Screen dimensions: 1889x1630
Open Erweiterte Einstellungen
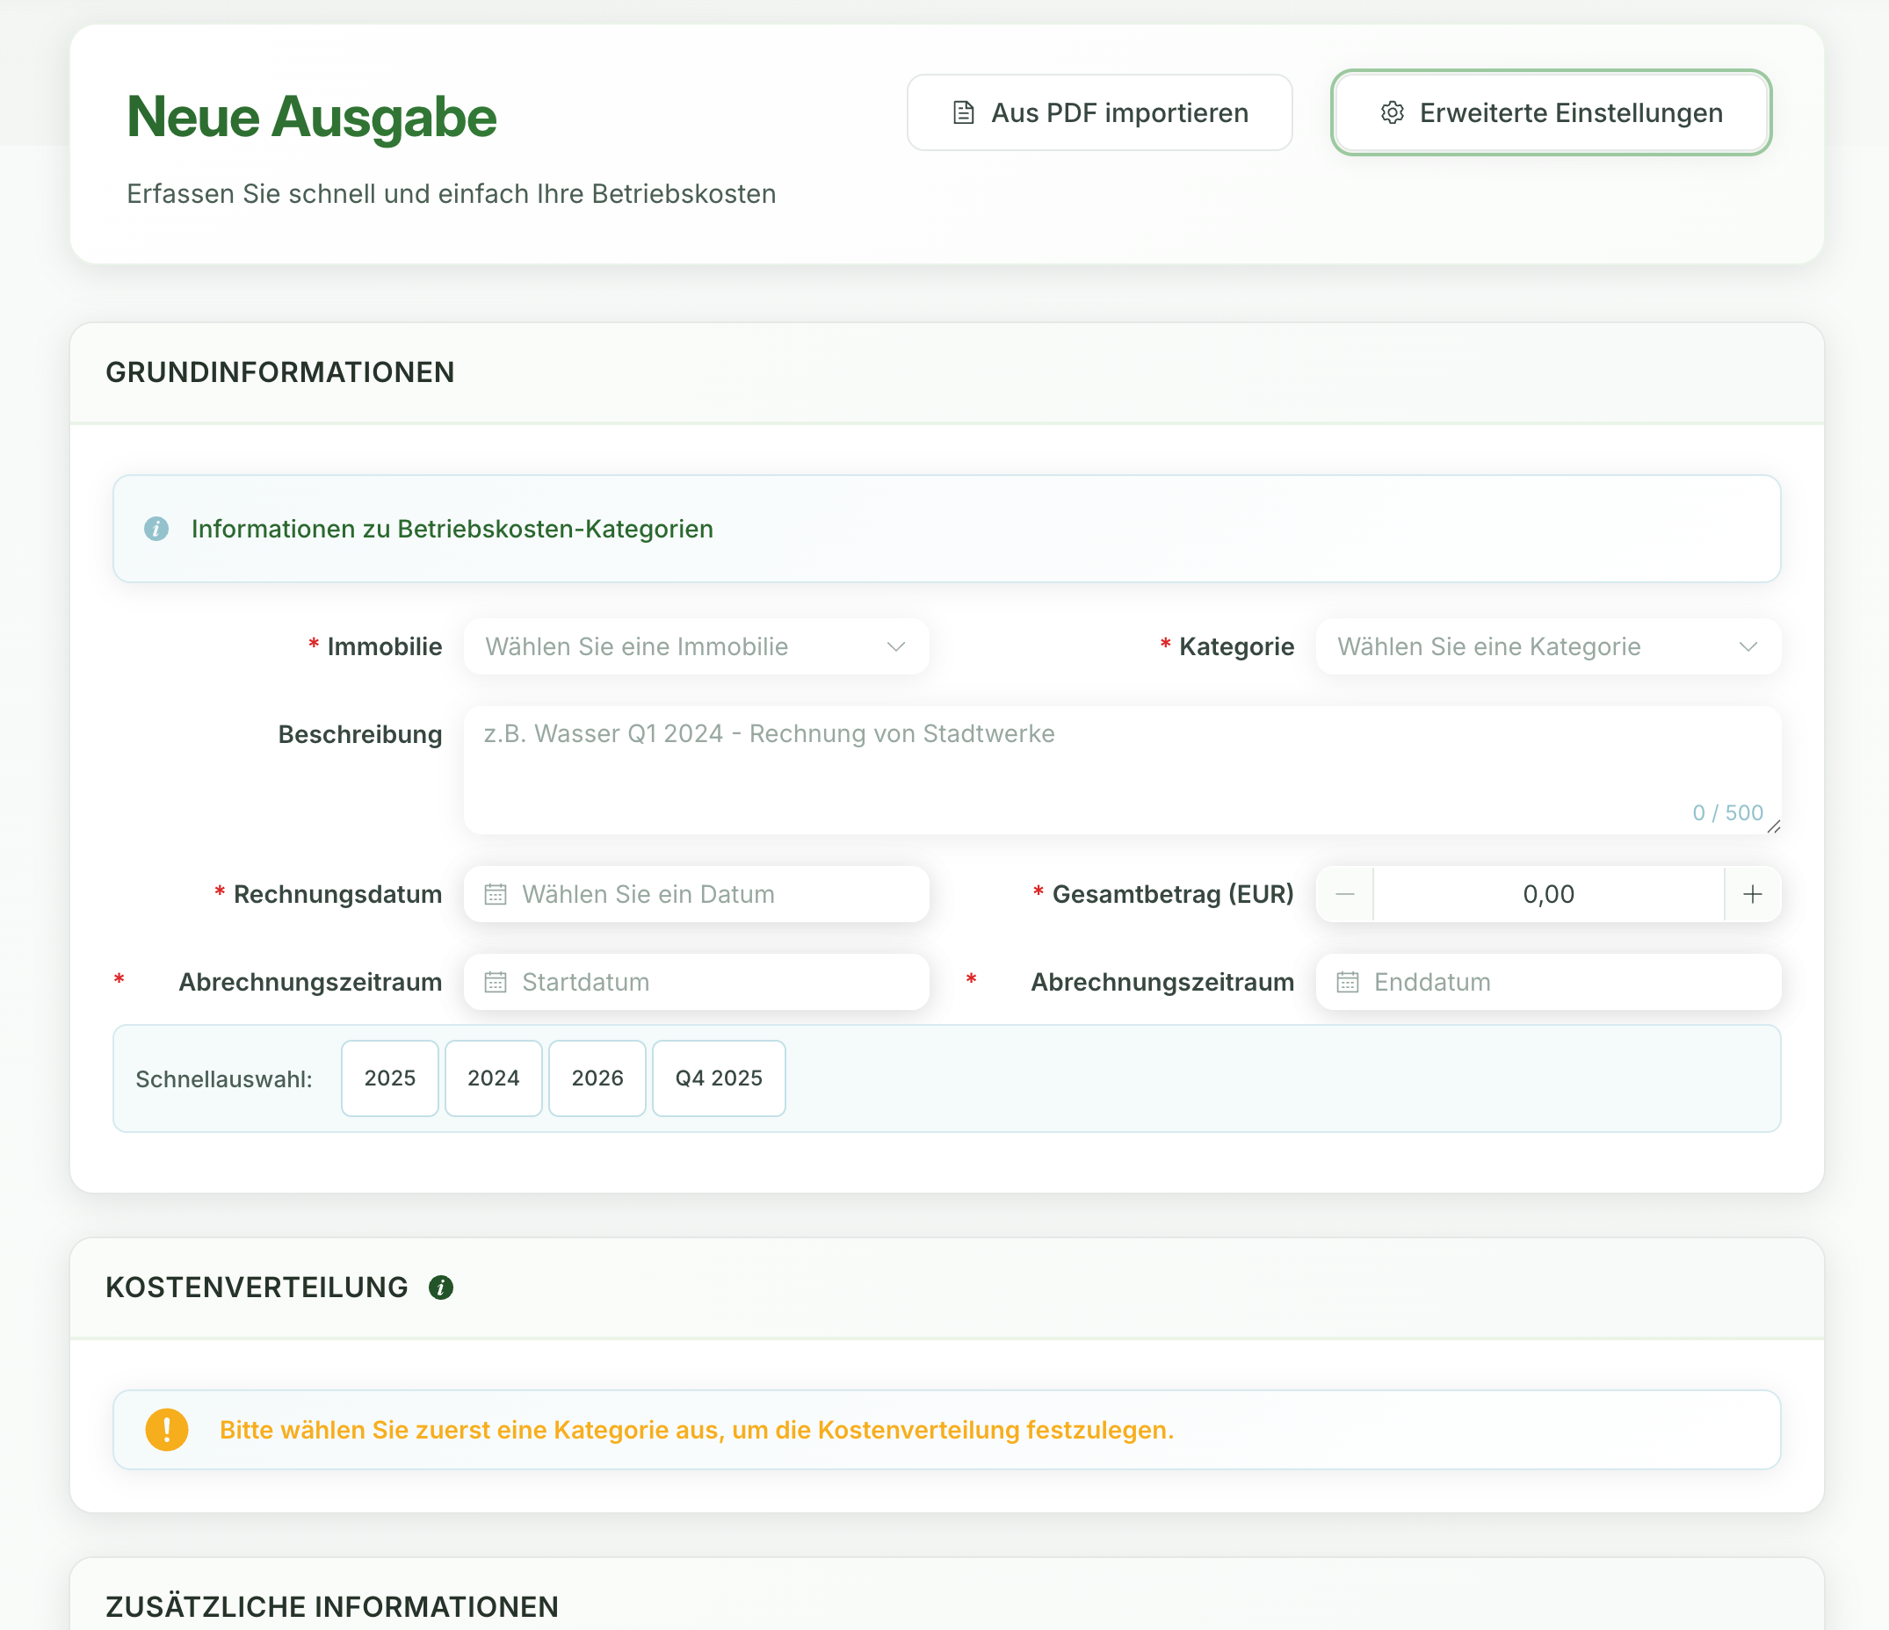tap(1550, 112)
